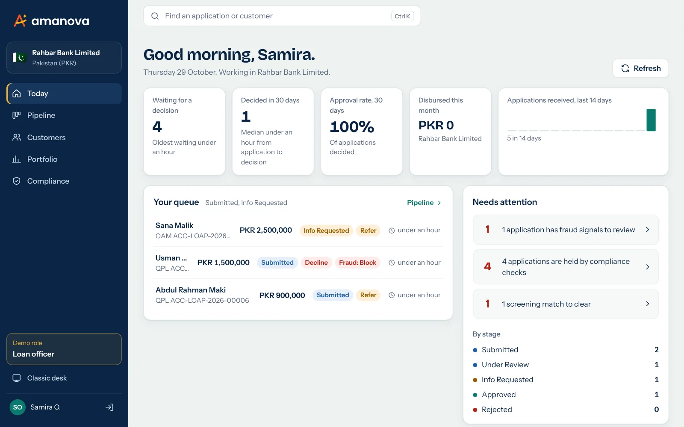Viewport: 684px width, 427px height.
Task: Open the Demo role Loan officer selector
Action: tap(64, 349)
